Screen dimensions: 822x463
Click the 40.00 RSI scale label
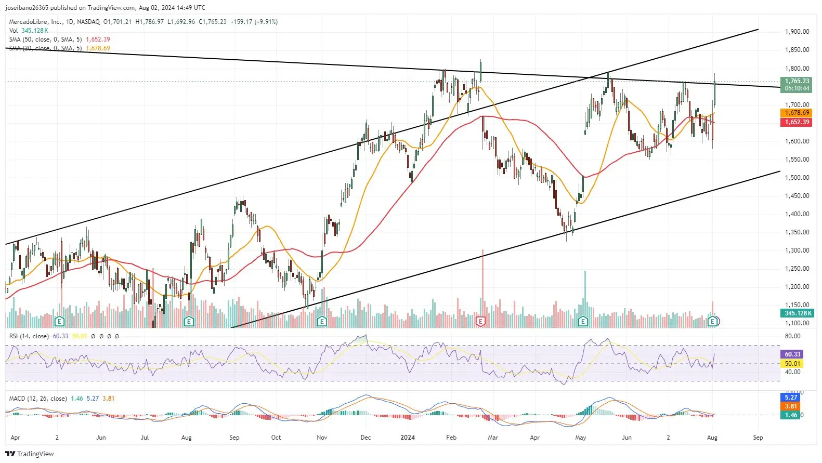click(x=792, y=372)
